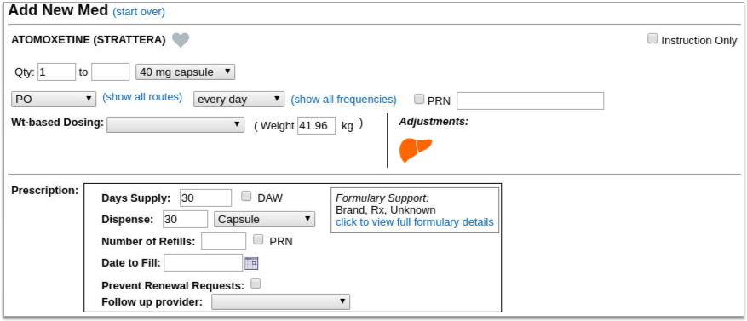Open the Date to Fill calendar picker
Image resolution: width=747 pixels, height=321 pixels.
251,263
